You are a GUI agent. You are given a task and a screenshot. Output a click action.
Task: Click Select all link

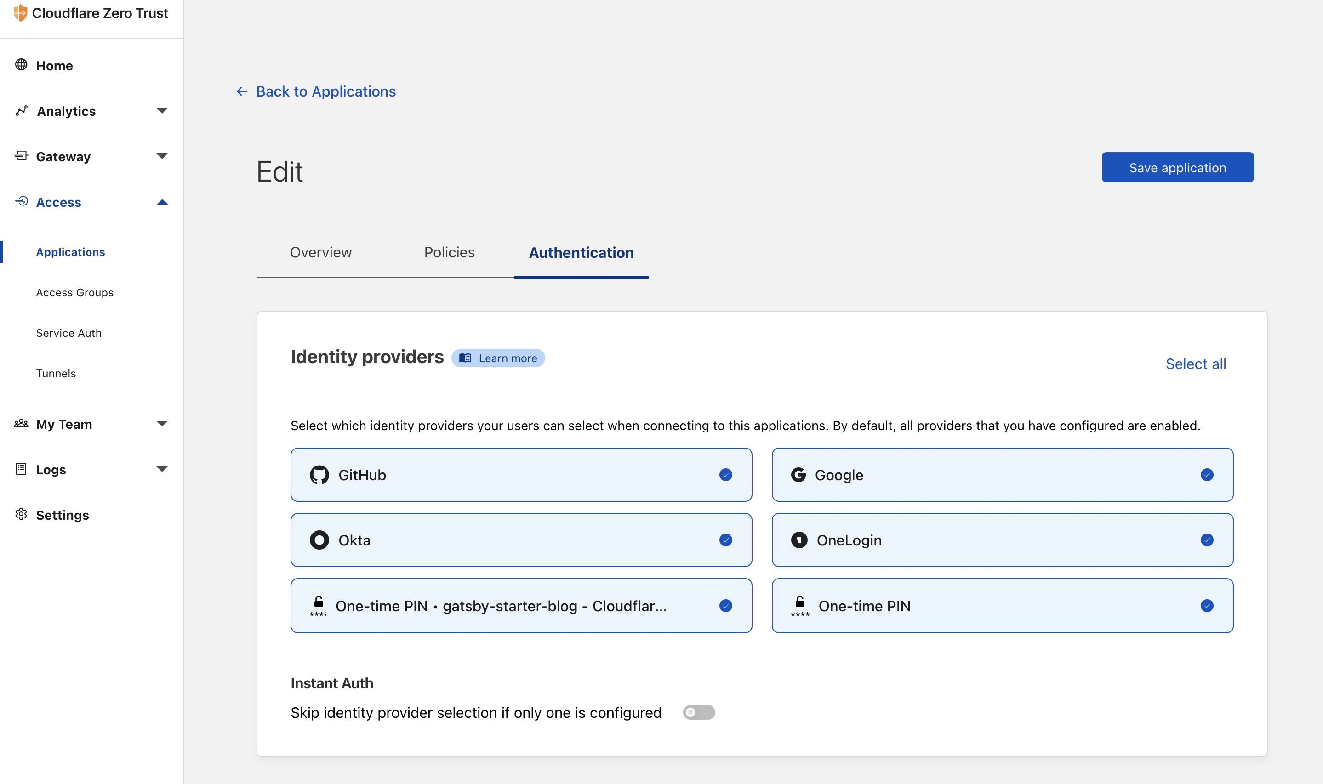click(1196, 364)
